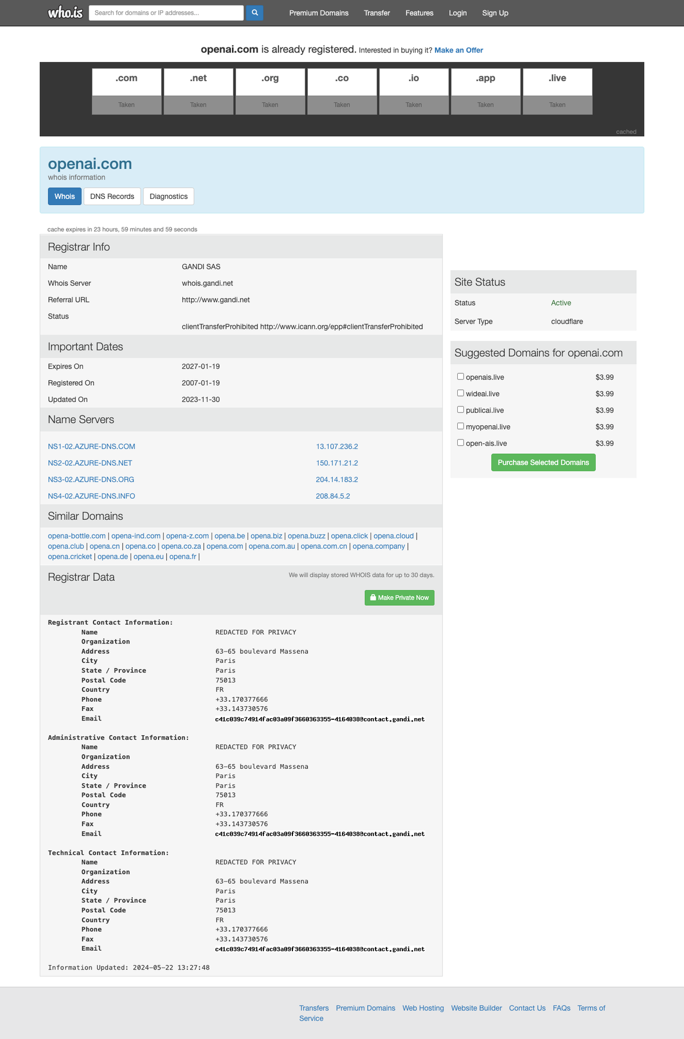
Task: Select the .net domain tile
Action: [x=198, y=91]
